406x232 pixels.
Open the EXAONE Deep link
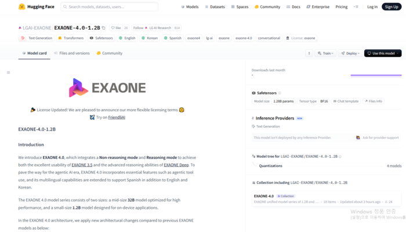pos(176,165)
